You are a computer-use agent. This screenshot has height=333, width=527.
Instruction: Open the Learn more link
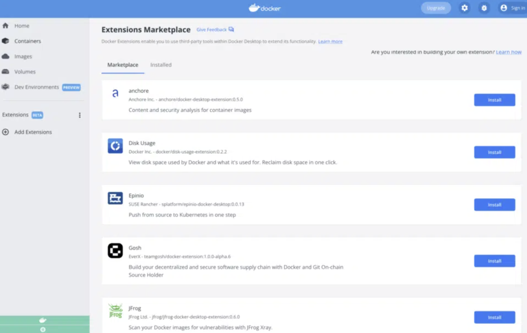coord(330,42)
